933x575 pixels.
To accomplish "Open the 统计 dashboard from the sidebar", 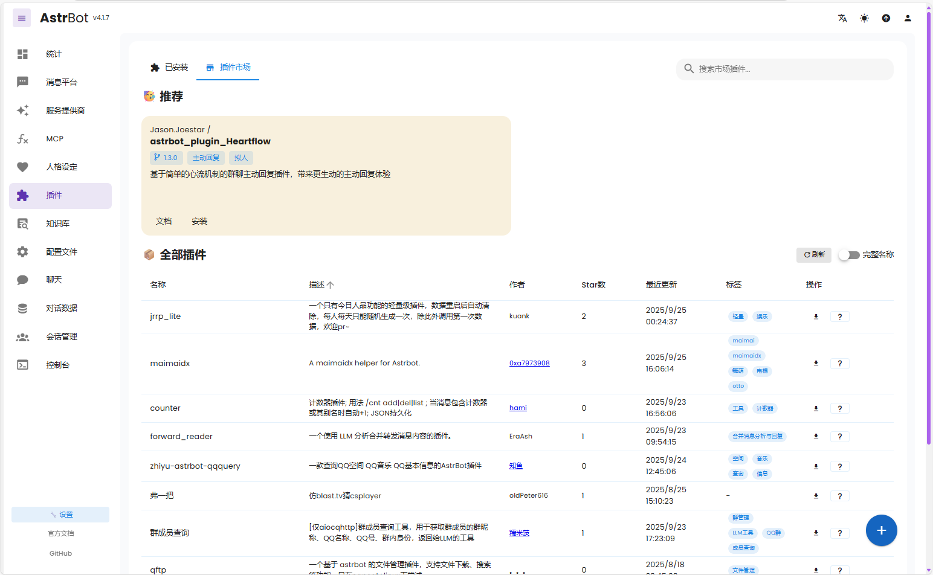I will pos(60,54).
